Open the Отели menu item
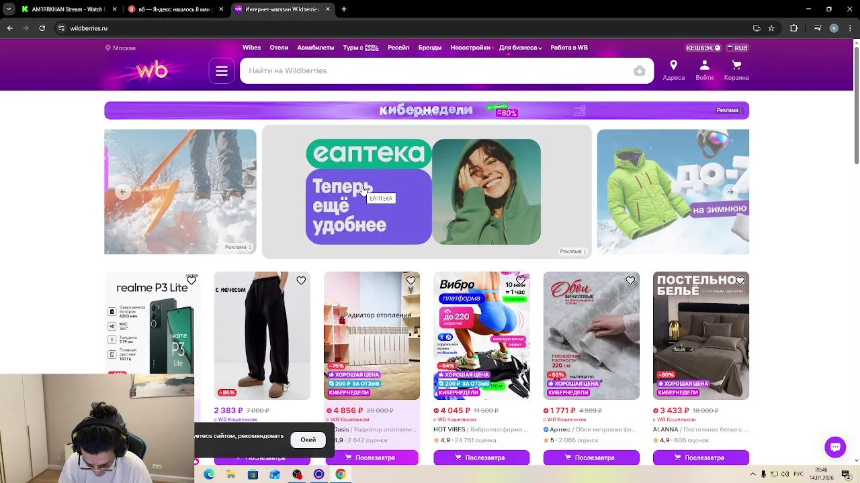The width and height of the screenshot is (860, 483). (279, 48)
